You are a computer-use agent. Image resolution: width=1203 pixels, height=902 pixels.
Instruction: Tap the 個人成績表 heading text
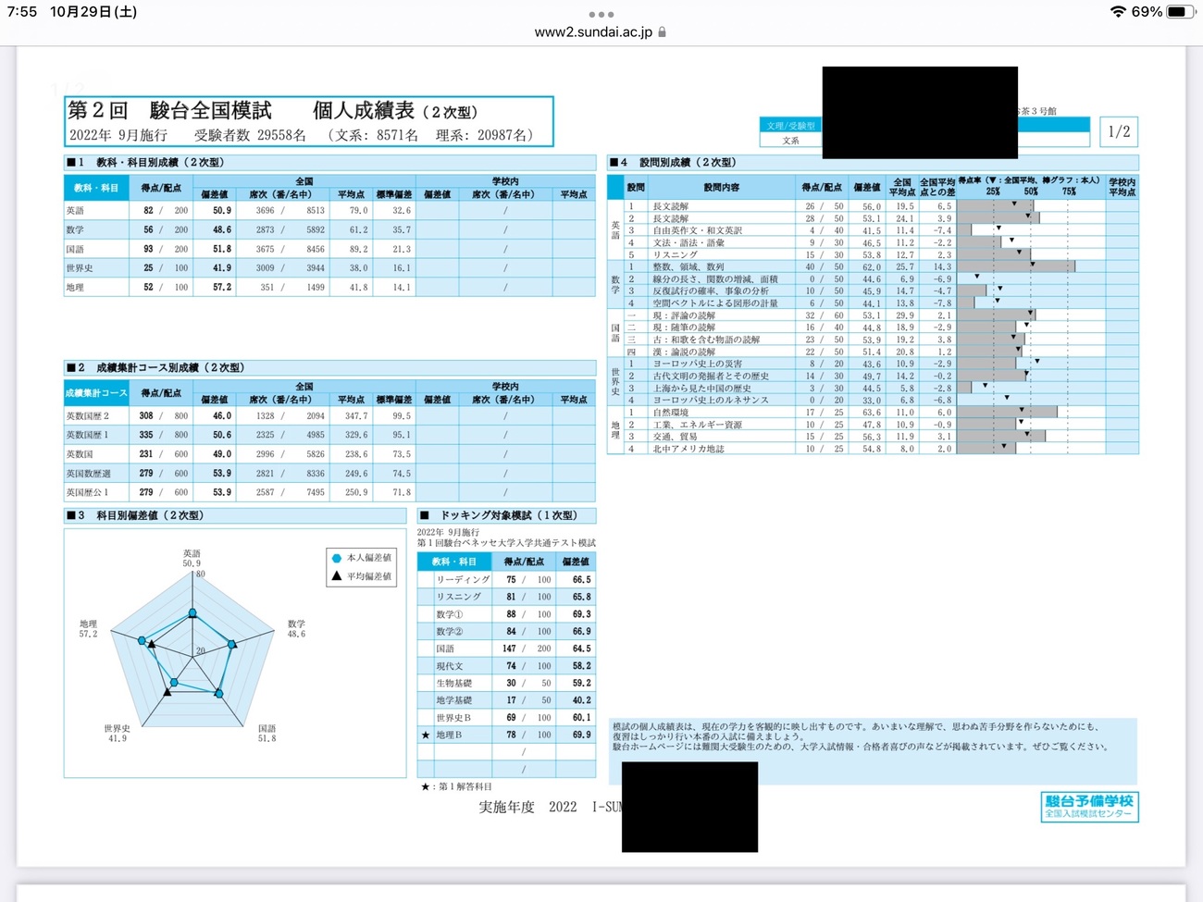[364, 110]
